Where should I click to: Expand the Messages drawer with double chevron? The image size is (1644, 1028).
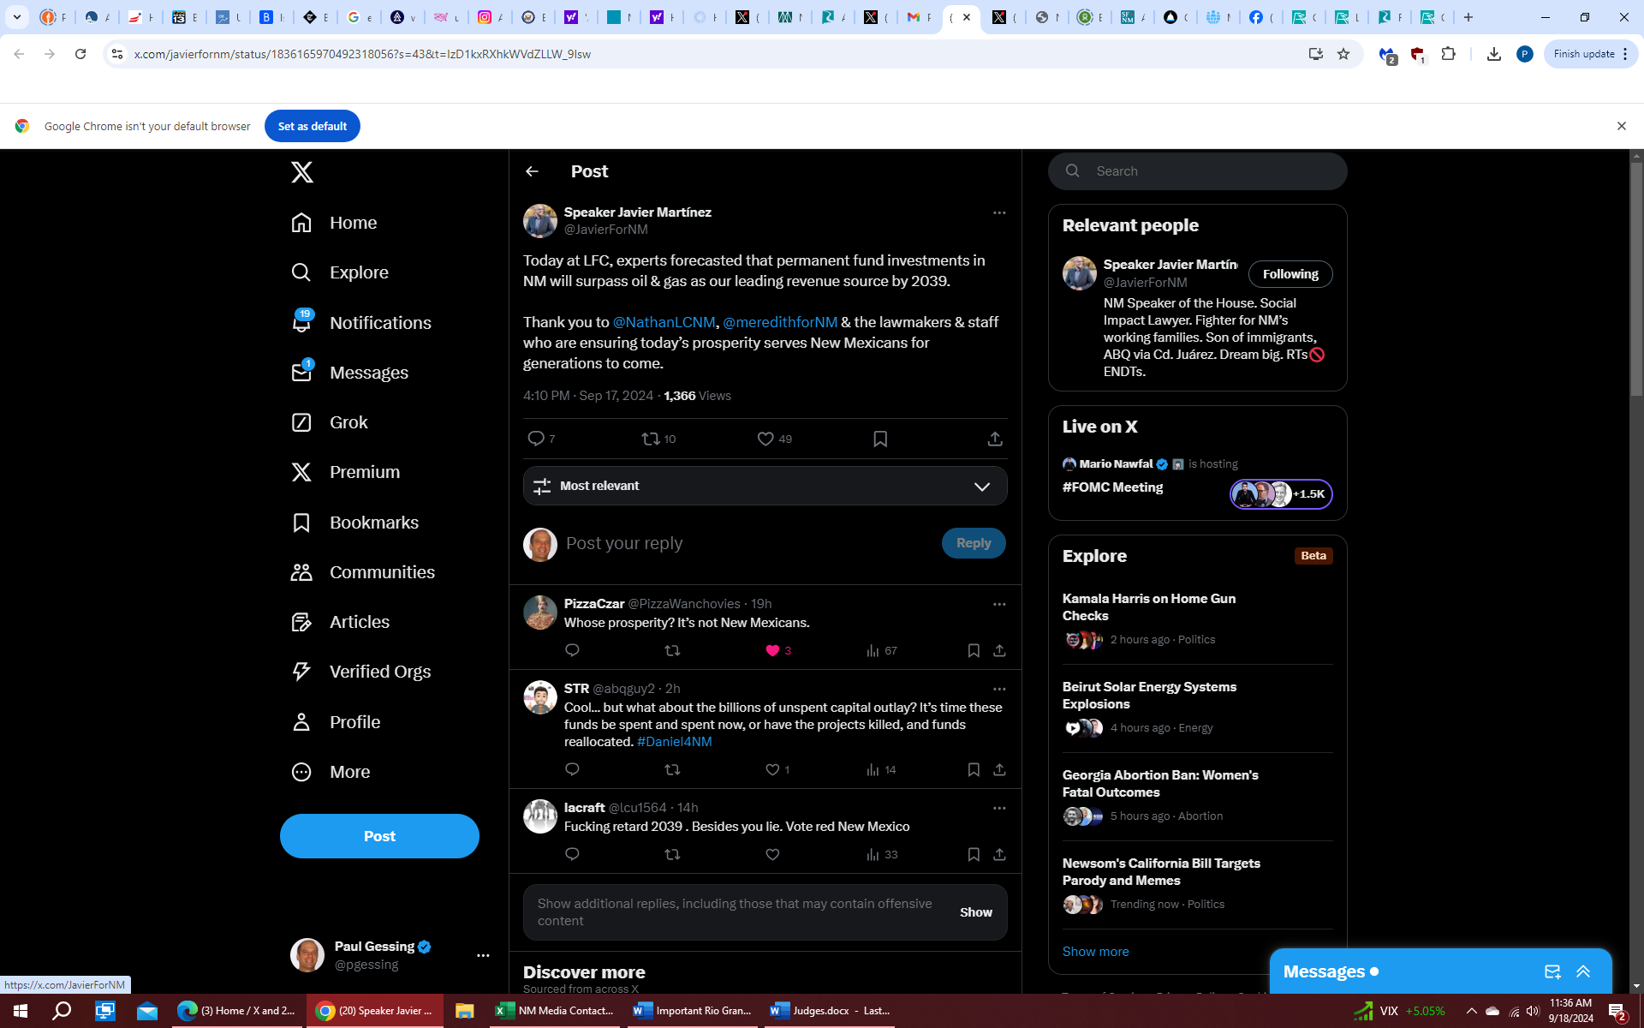tap(1583, 971)
